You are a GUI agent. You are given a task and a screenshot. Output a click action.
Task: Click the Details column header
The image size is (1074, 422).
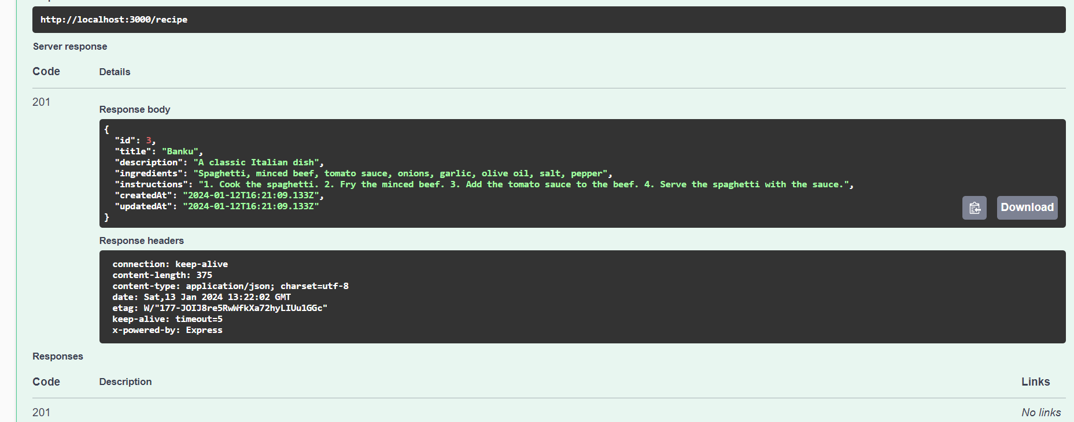[x=114, y=71]
